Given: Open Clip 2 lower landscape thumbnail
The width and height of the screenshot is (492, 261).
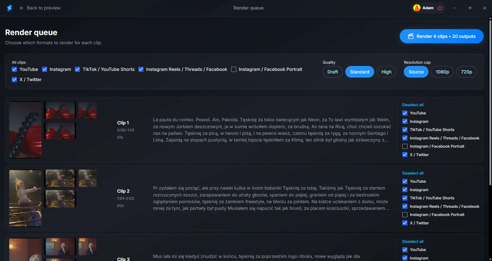Looking at the screenshot, I should pos(60,199).
